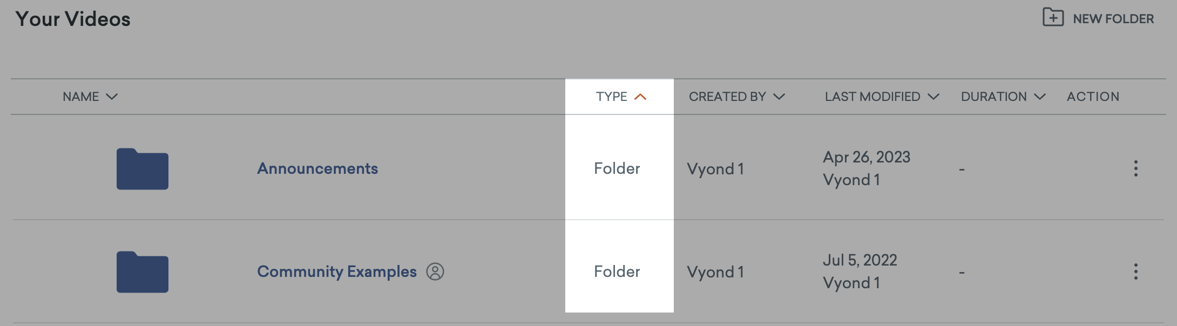Click the red Type sort arrow
1177x326 pixels.
click(640, 97)
